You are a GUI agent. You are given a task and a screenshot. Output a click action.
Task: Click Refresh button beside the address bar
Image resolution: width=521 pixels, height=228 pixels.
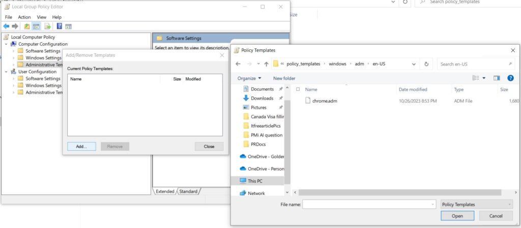click(426, 64)
